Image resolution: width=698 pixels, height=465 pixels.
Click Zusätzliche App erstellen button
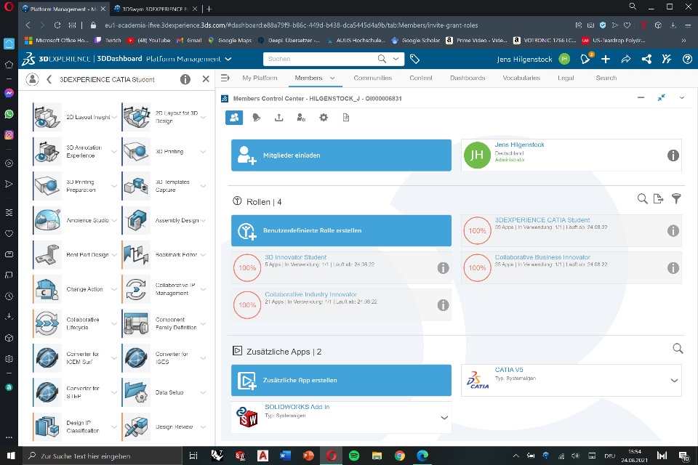(341, 381)
